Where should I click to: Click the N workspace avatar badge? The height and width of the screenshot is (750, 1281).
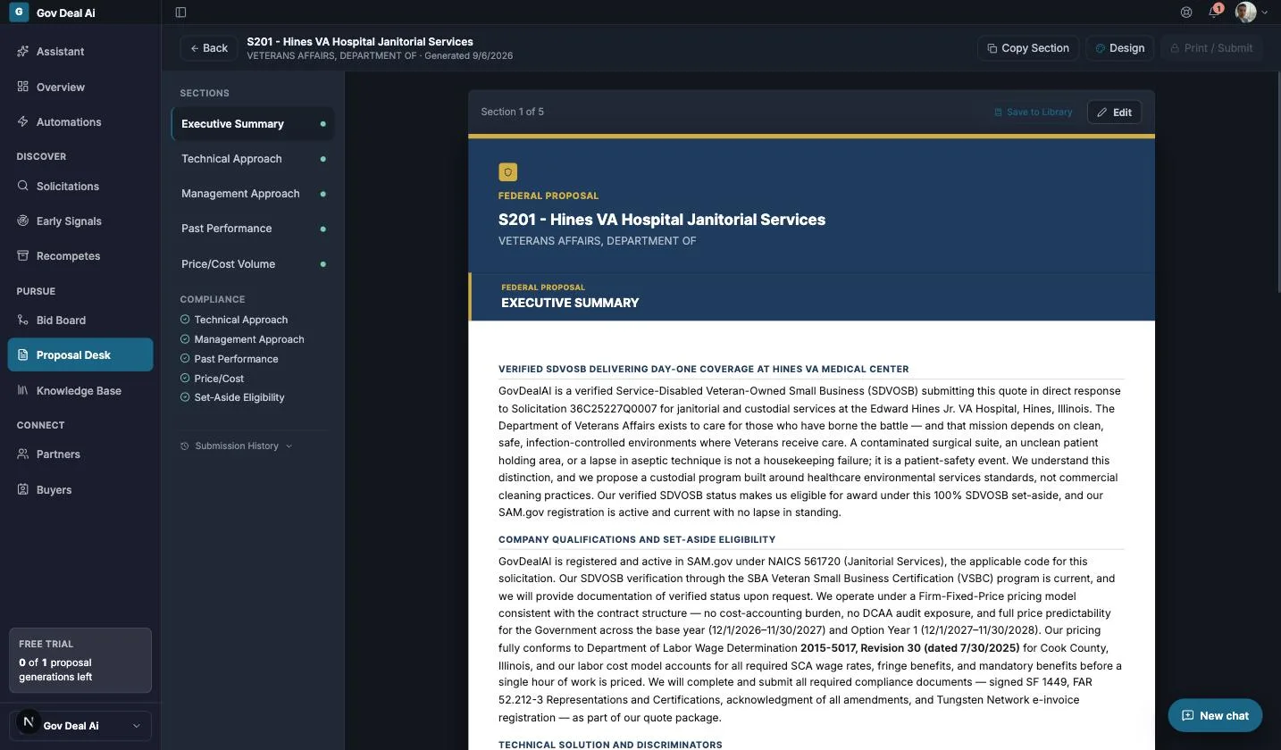29,722
